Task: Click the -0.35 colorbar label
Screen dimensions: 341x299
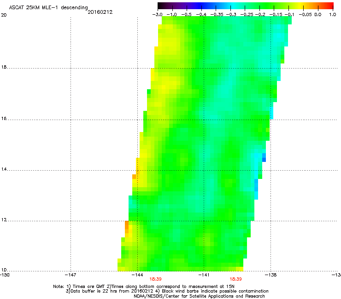Action: click(217, 15)
